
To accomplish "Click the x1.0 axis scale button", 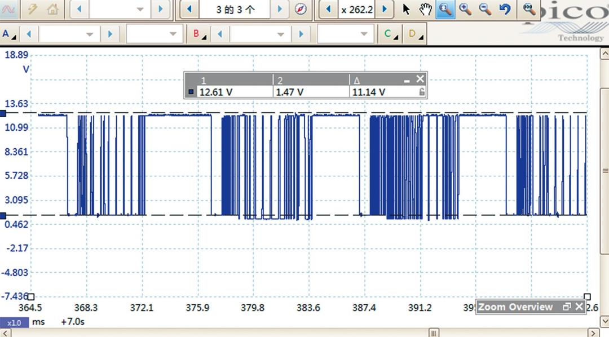I will [x=14, y=323].
